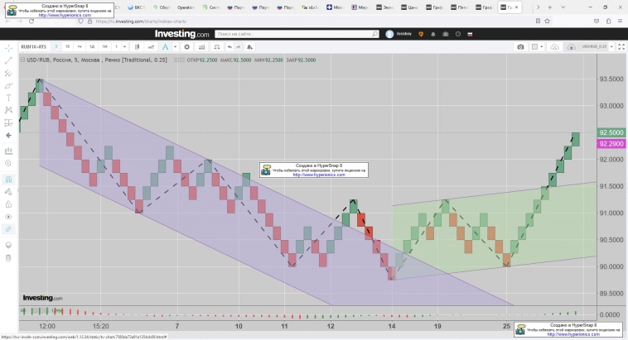Viewport: 628px width, 340px height.
Task: Select the crosshair cursor tool
Action: (8, 49)
